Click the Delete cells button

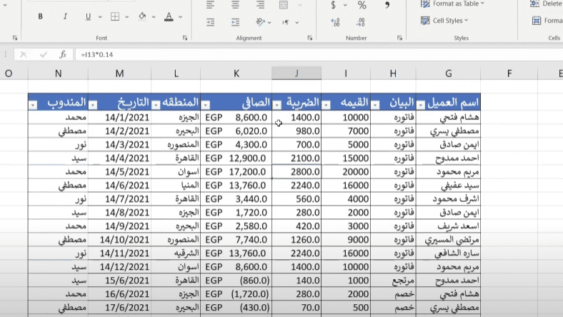[x=546, y=4]
